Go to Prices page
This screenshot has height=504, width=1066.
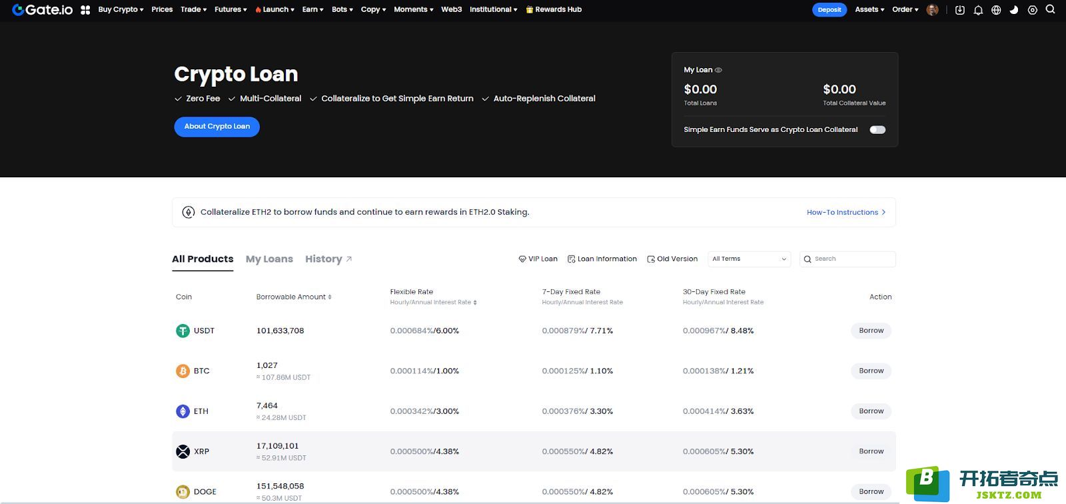coord(162,9)
